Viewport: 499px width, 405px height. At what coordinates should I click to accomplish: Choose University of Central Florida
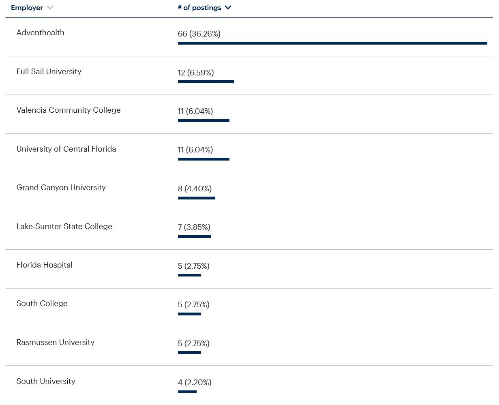66,149
